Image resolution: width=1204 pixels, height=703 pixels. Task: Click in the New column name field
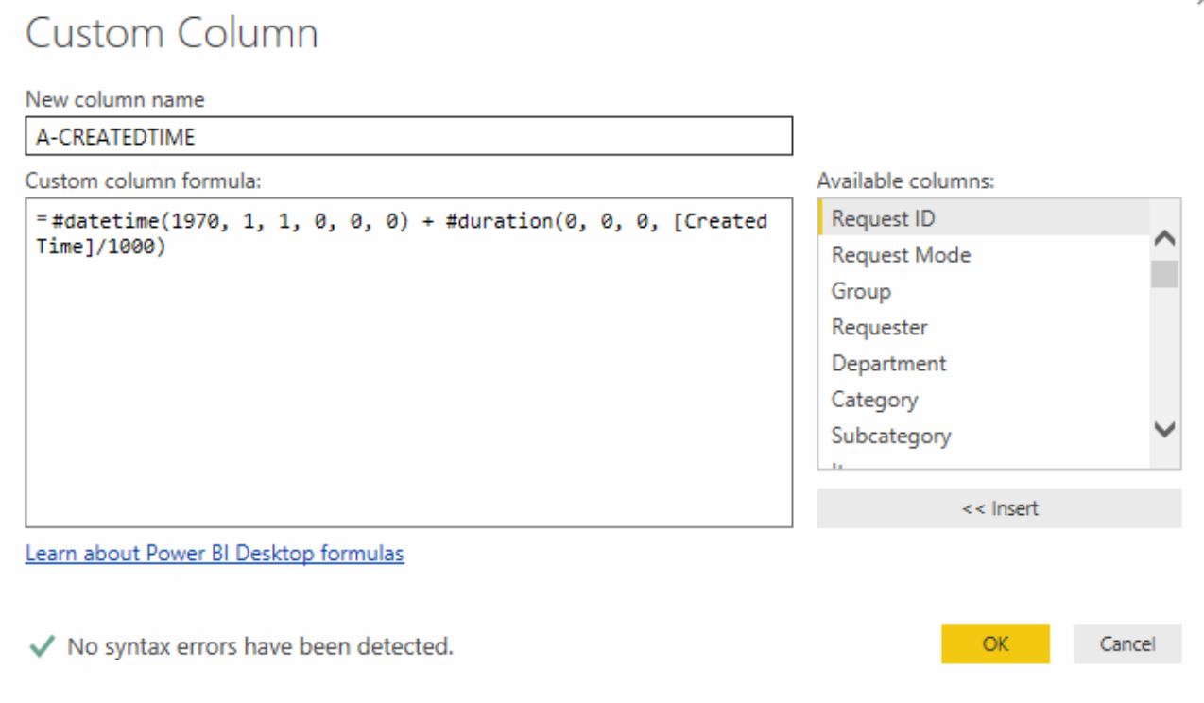(408, 136)
